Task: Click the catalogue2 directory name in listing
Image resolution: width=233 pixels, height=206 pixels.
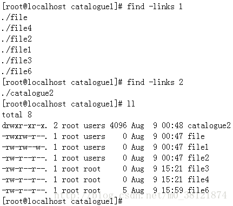Action: 209,125
